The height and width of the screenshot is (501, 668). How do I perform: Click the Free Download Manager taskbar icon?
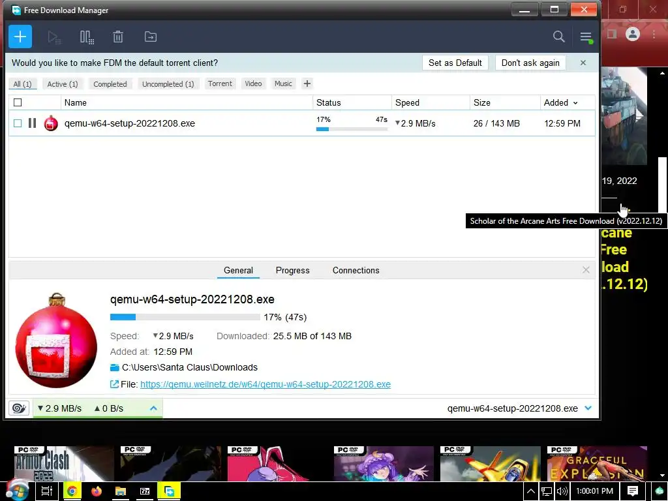tap(169, 491)
